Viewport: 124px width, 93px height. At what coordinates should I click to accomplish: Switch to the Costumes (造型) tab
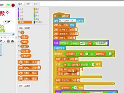click(28, 4)
